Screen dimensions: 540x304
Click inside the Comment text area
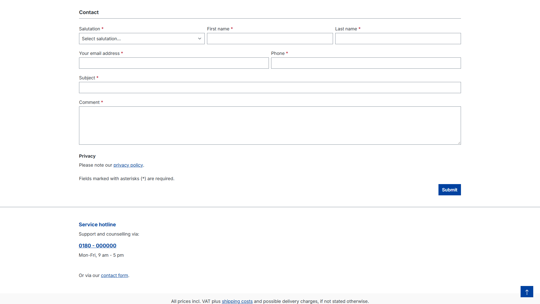270,126
